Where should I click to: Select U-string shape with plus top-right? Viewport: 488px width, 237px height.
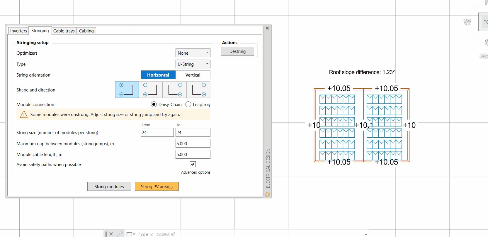pyautogui.click(x=175, y=90)
